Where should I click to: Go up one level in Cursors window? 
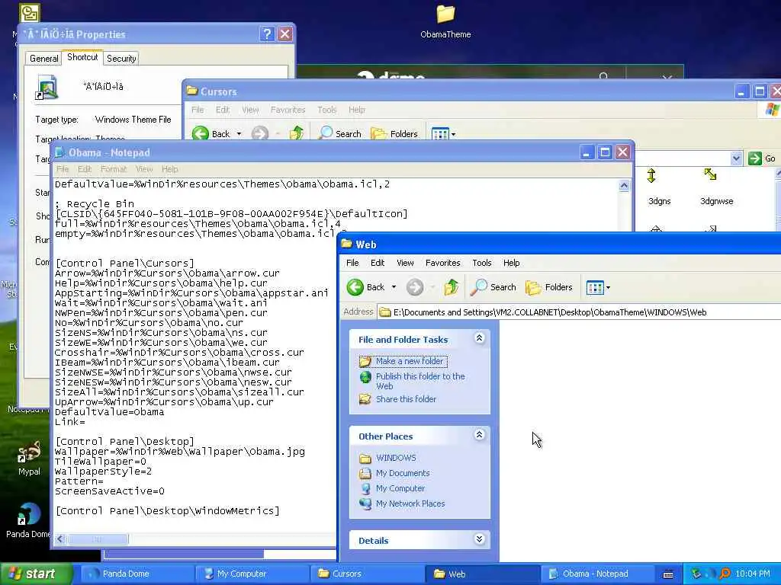297,133
